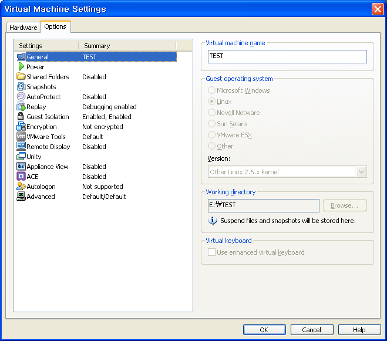The height and width of the screenshot is (341, 387).
Task: Click the VMware Tools vm icon
Action: [x=21, y=136]
